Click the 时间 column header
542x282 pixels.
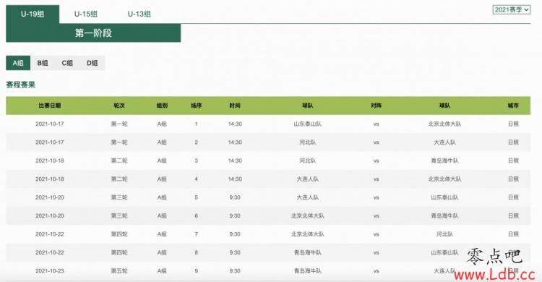tap(235, 106)
